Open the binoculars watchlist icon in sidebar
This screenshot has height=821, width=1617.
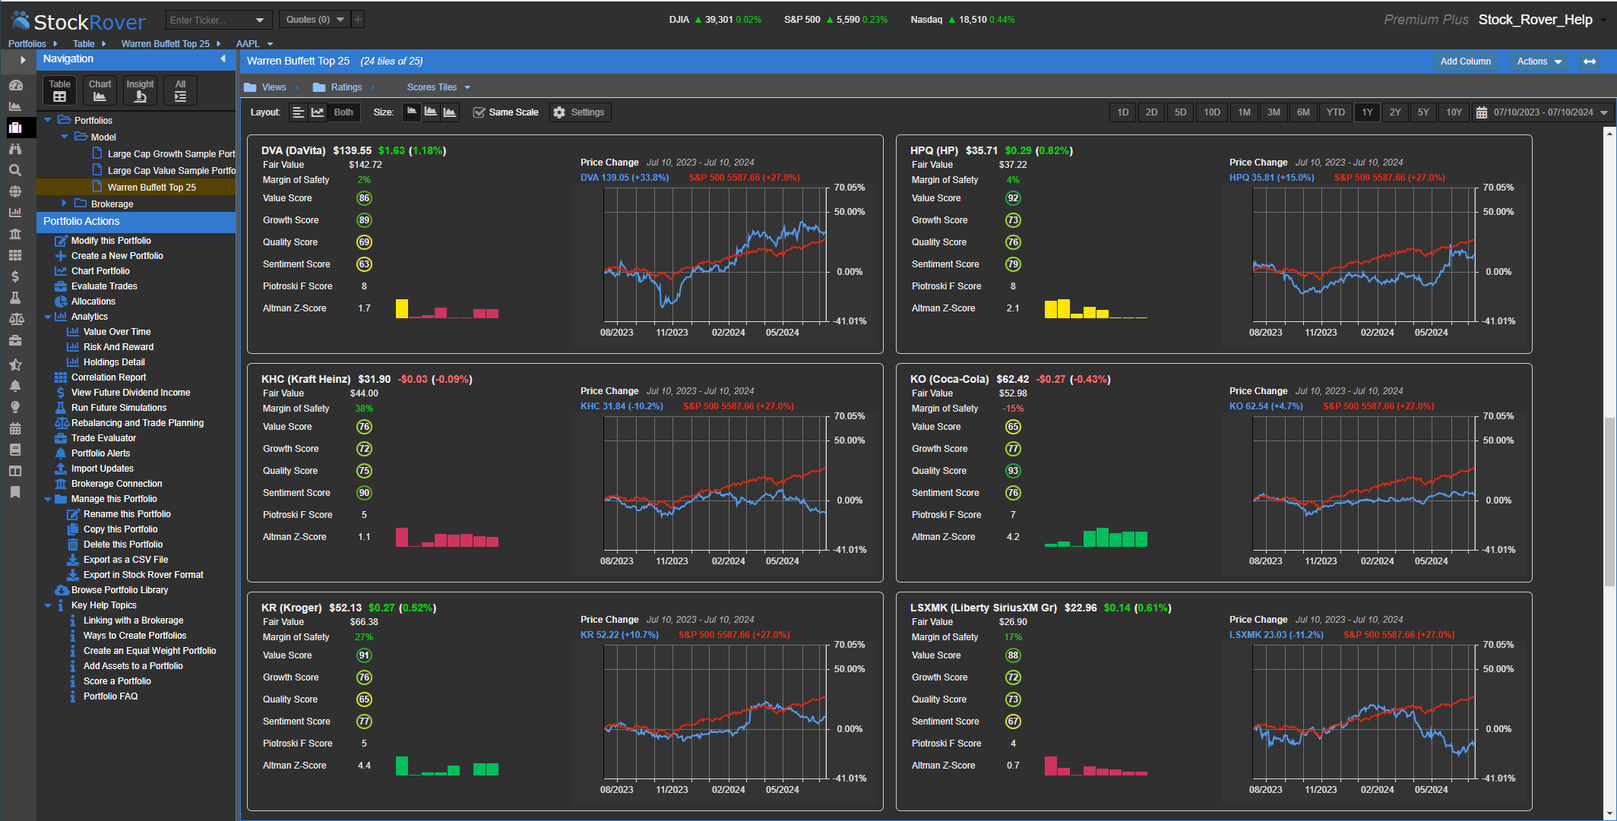(x=15, y=149)
